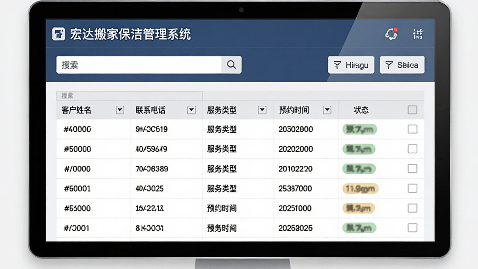
Task: Click the 预务时间 cell in the last row
Action: (222, 228)
